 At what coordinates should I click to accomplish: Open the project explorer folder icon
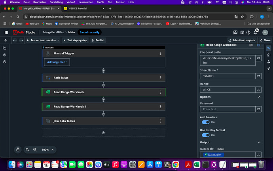(x=5, y=48)
